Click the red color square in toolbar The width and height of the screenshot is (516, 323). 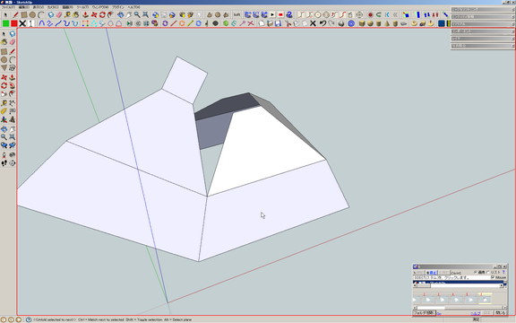14,23
